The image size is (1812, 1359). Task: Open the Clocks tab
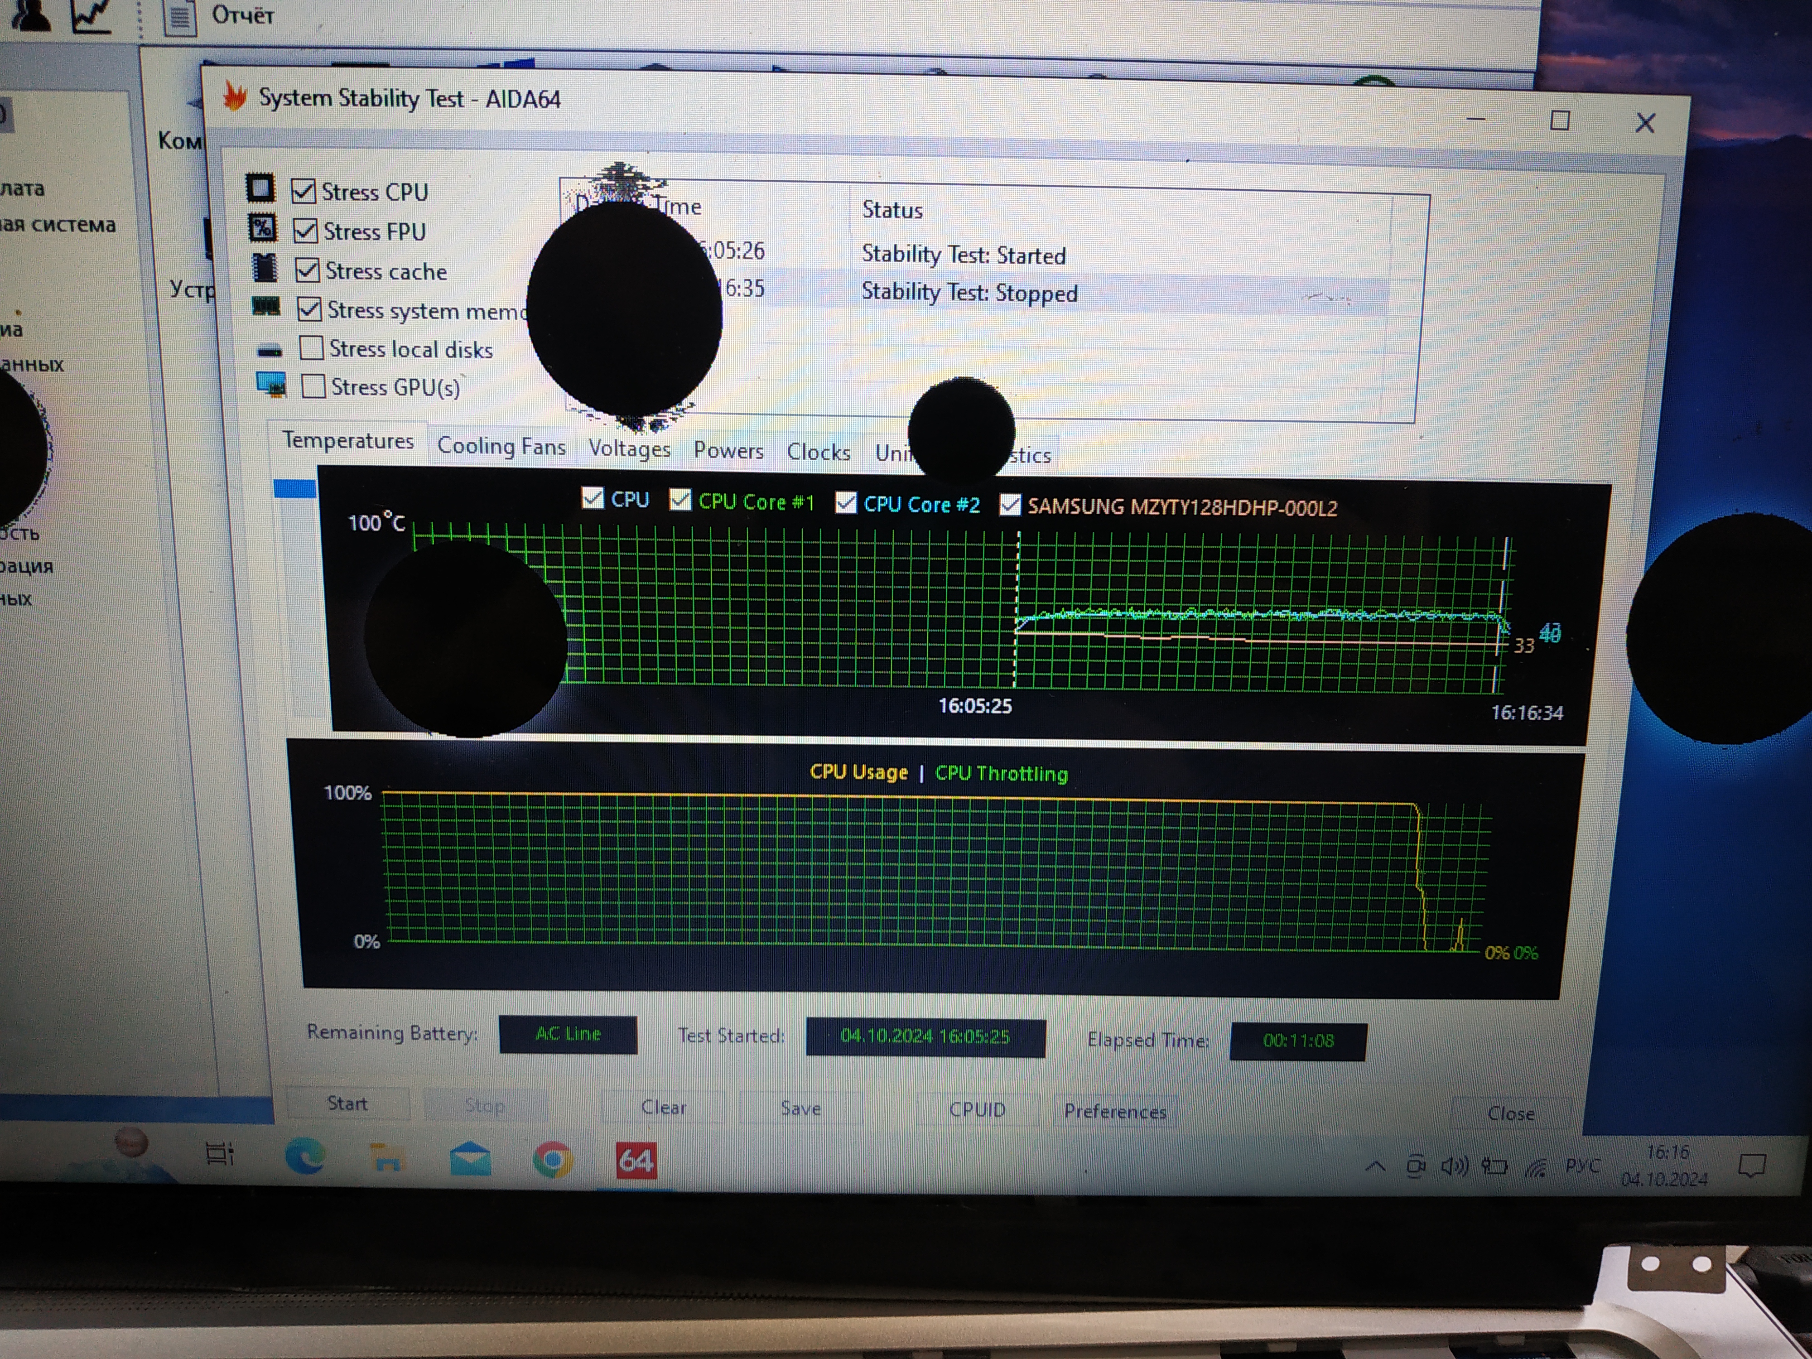click(819, 452)
